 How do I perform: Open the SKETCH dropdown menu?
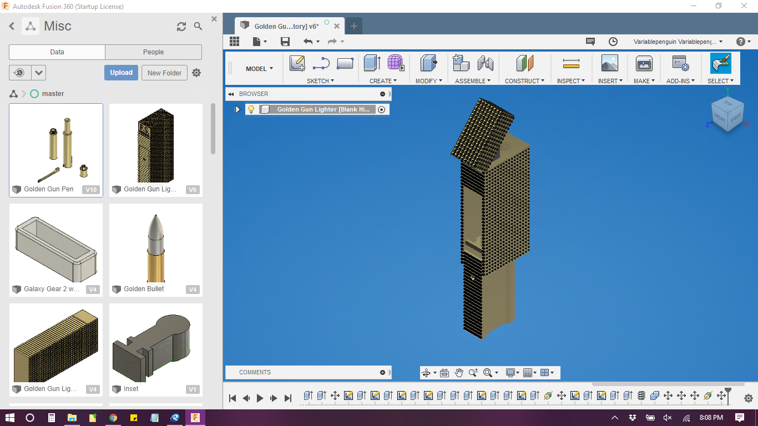(321, 81)
